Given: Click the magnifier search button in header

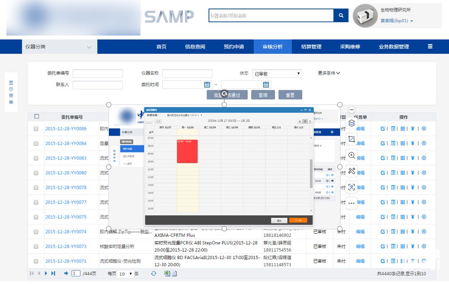Looking at the screenshot, I should pyautogui.click(x=341, y=16).
